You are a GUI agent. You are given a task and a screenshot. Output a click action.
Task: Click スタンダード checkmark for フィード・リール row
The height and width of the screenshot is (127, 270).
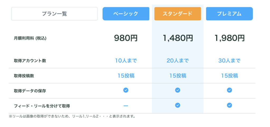177,105
